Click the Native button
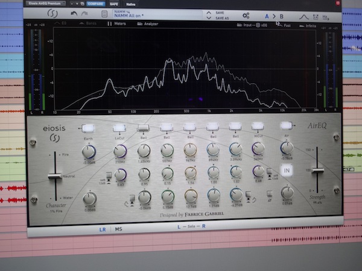The height and width of the screenshot is (271, 362). [131, 4]
